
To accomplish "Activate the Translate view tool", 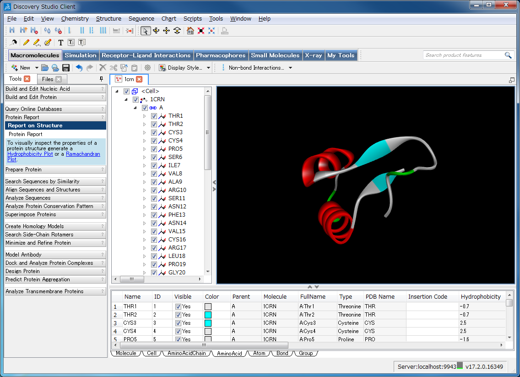I will 167,31.
